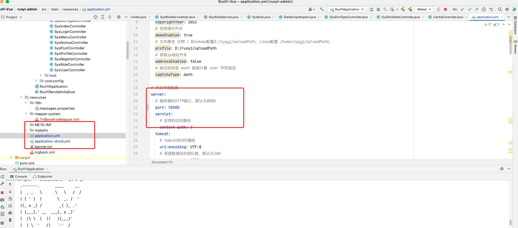The image size is (518, 228).
Task: Switch to the Endpoints tab
Action: [45, 176]
